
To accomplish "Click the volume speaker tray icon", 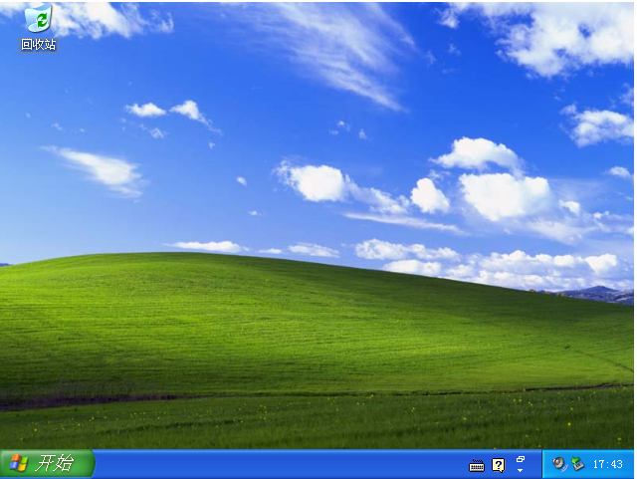I will coord(559,464).
